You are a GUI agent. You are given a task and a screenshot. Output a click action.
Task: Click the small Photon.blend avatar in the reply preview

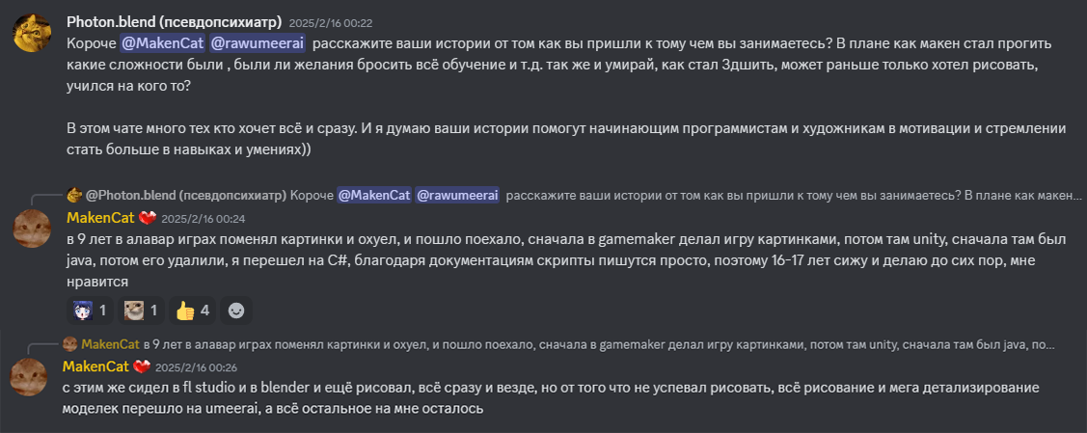tap(73, 196)
